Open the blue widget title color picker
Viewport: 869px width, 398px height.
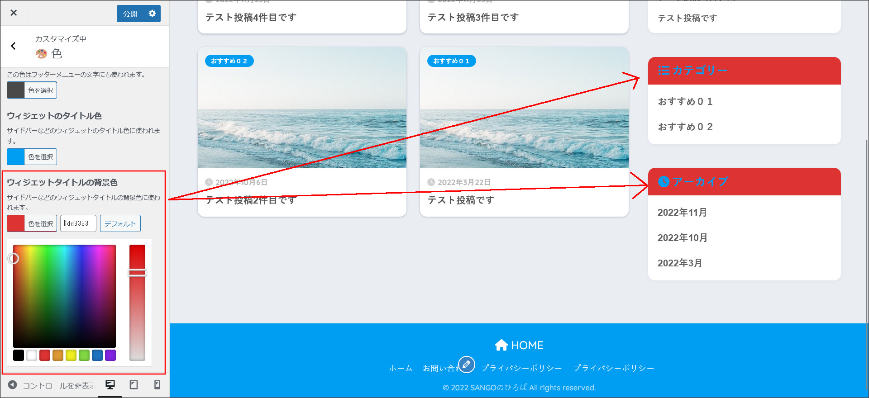(x=32, y=156)
